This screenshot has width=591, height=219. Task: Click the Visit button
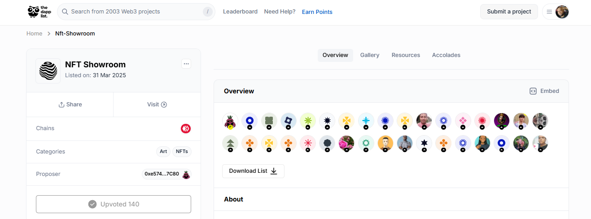[x=157, y=105]
